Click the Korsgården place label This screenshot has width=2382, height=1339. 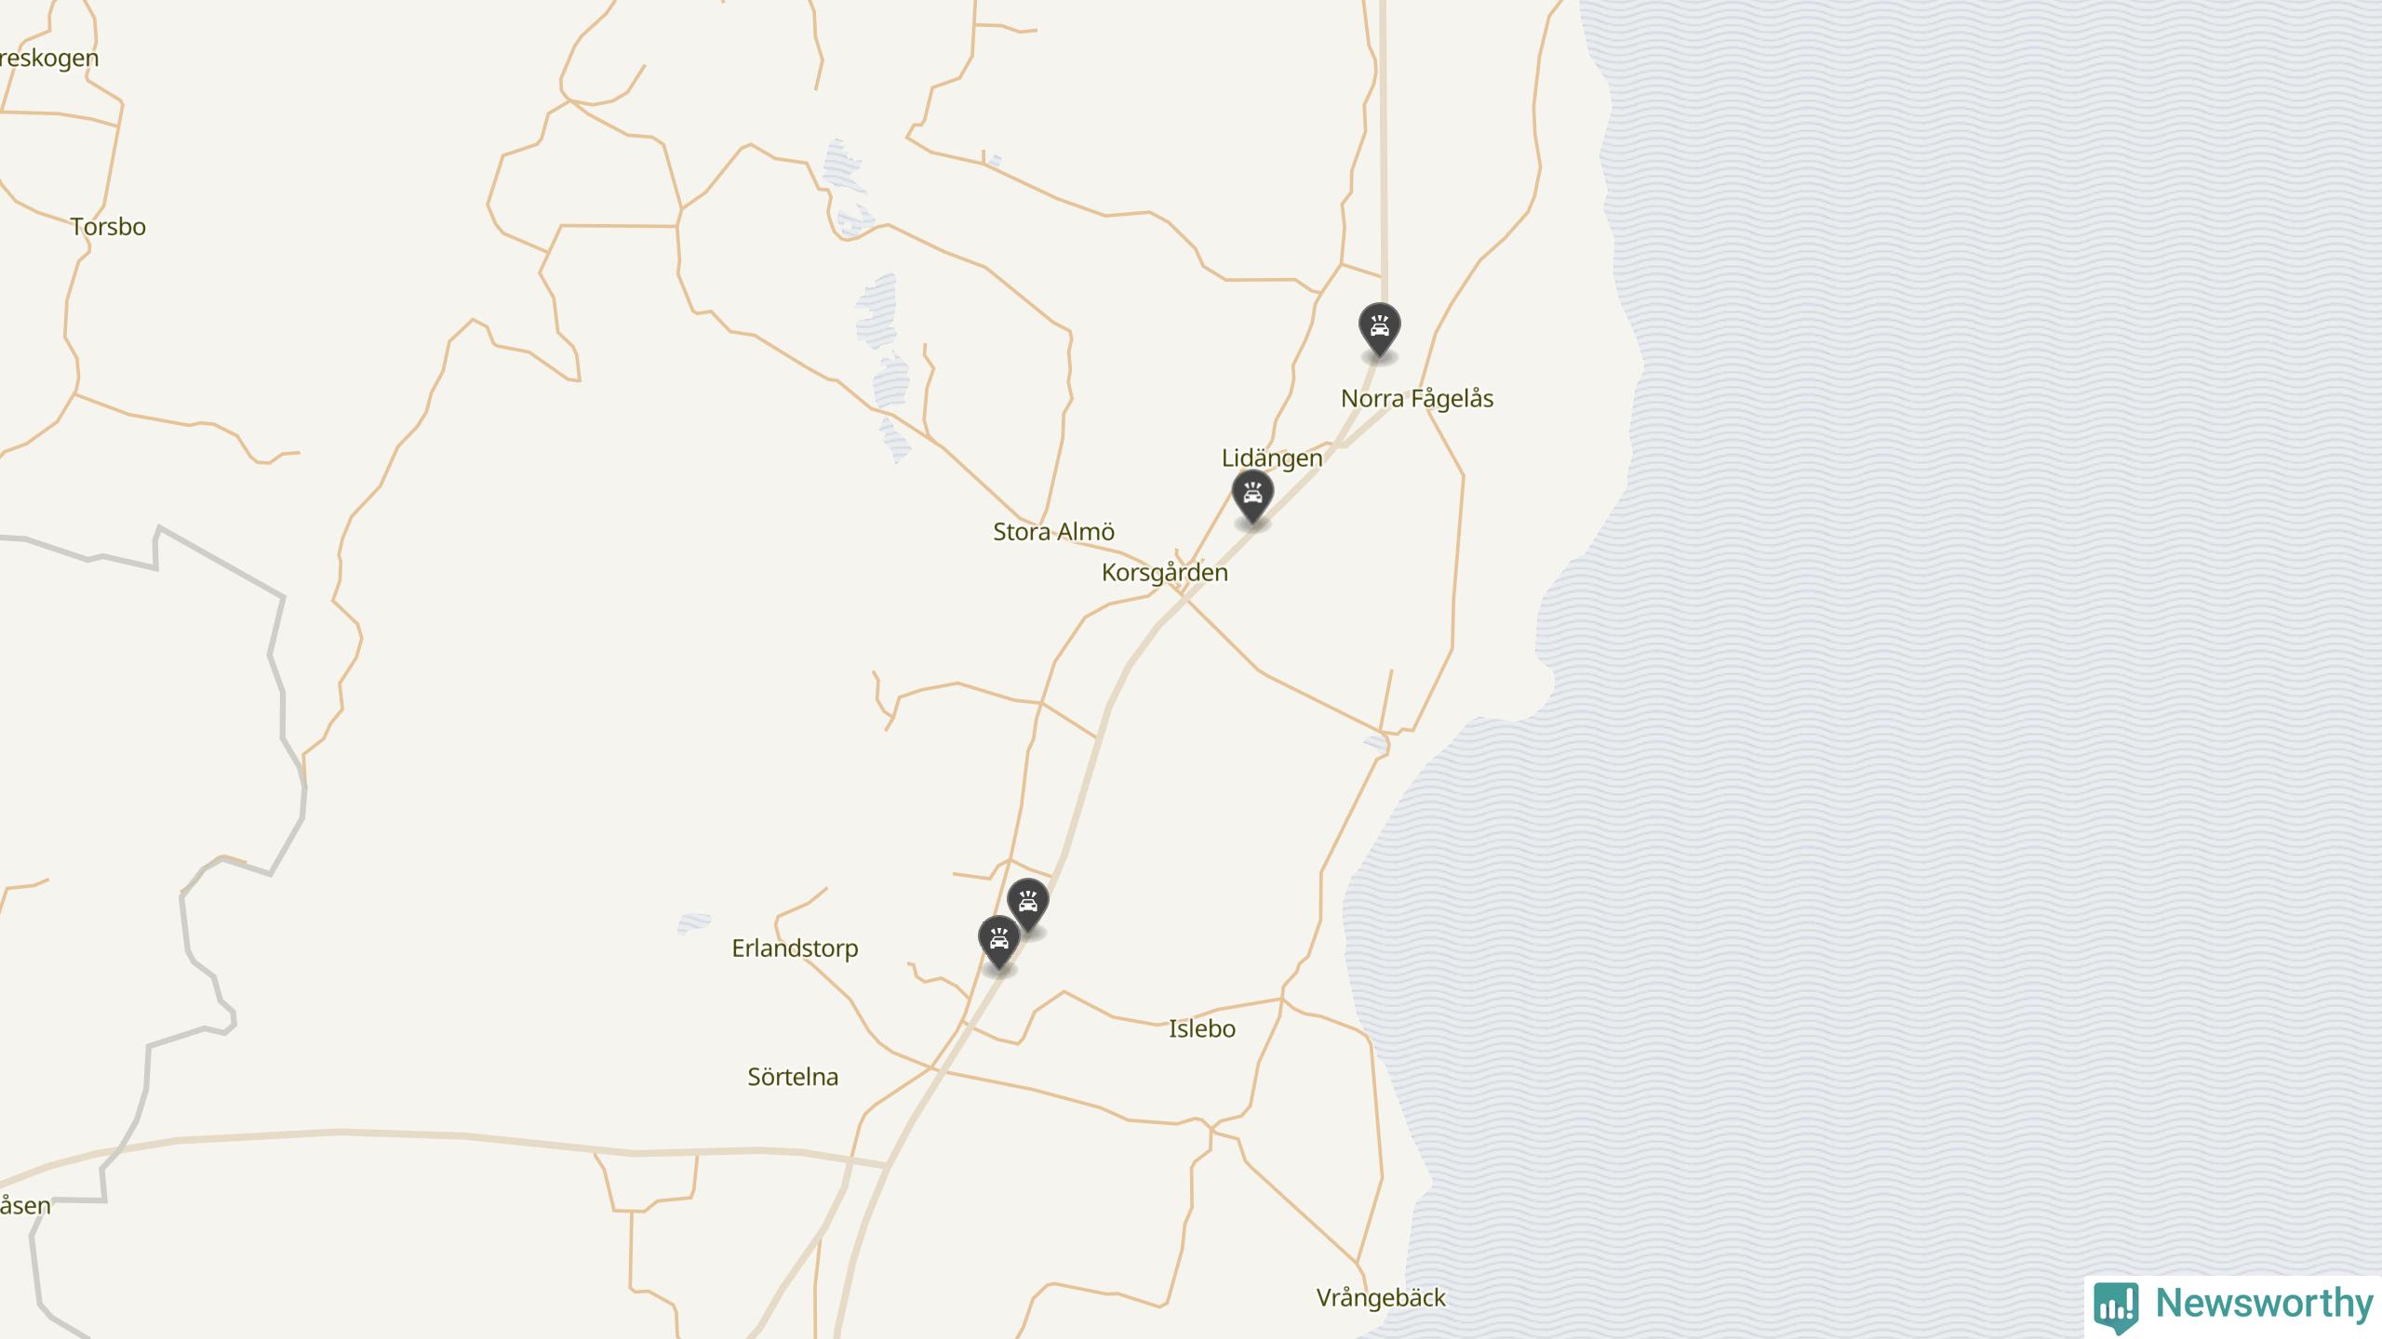coord(1165,573)
